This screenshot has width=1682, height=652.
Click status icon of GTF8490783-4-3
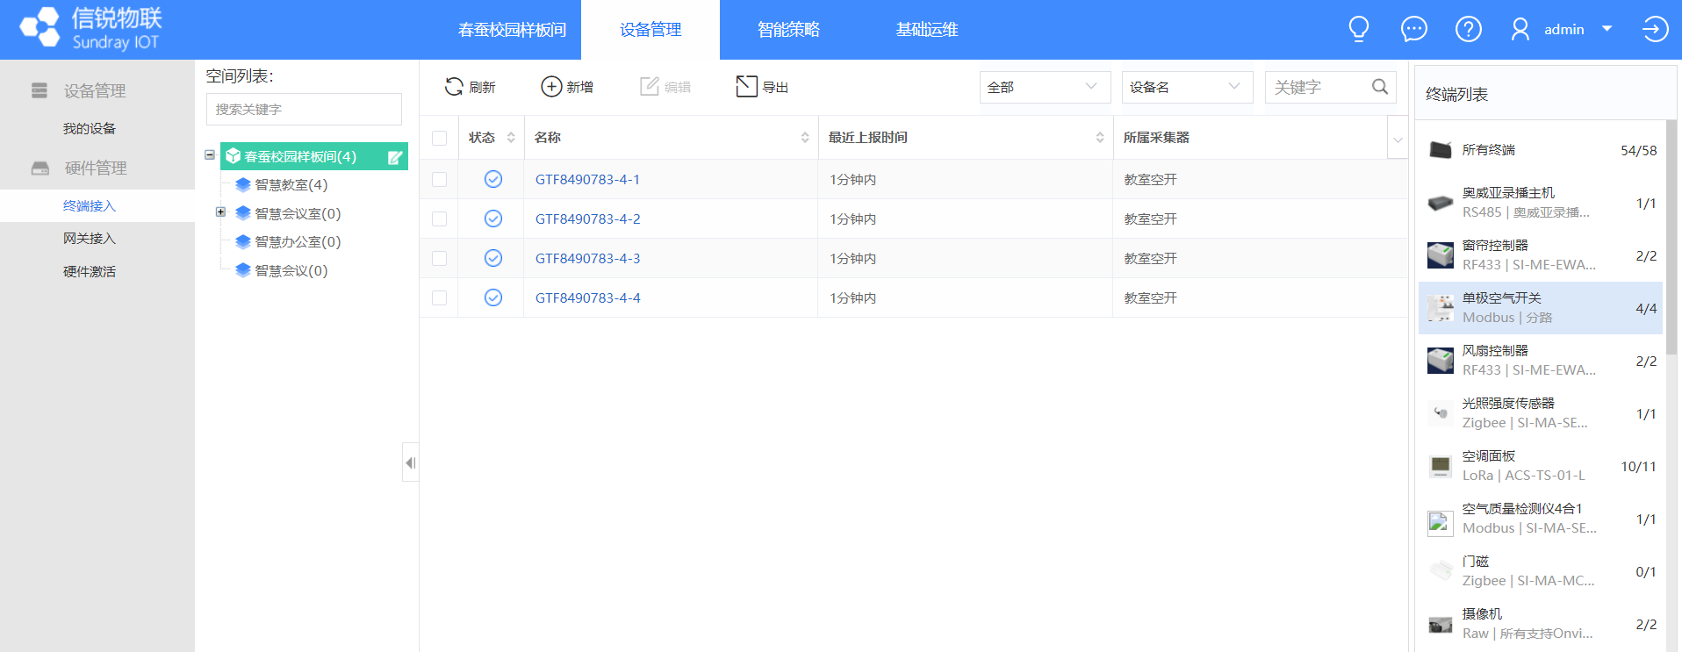tap(493, 258)
